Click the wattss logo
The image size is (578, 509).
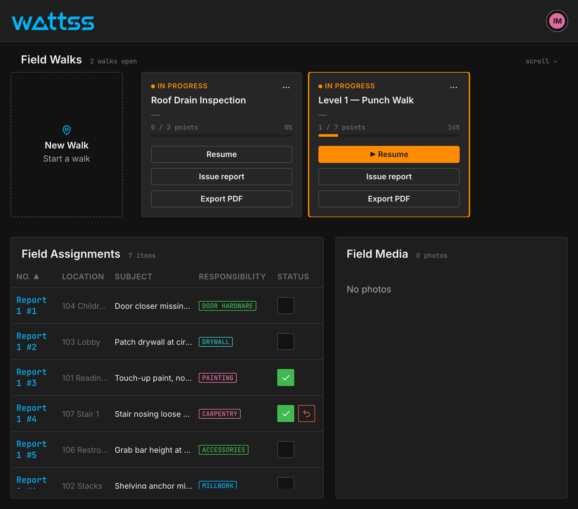(53, 22)
